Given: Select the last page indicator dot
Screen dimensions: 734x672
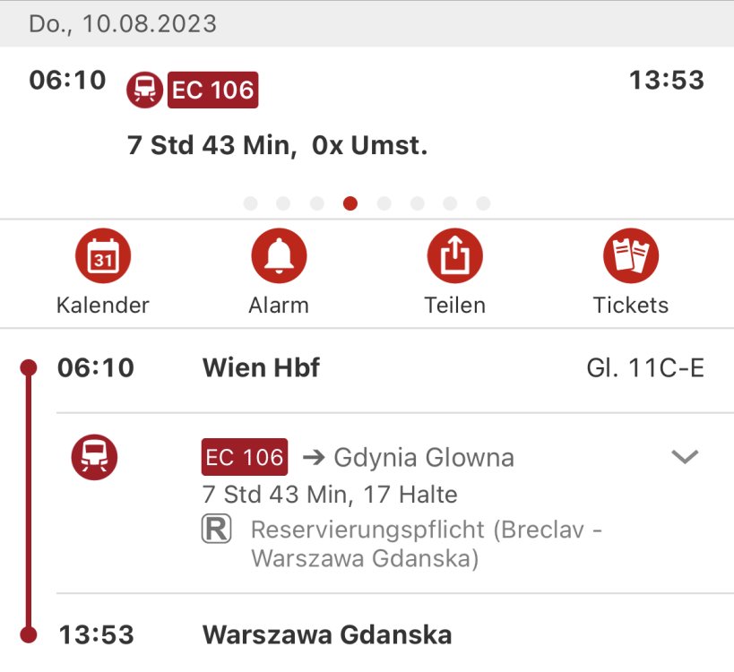Looking at the screenshot, I should (x=483, y=203).
